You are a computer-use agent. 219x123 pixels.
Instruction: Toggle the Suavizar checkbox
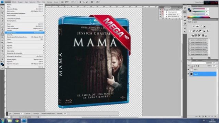(x=25, y=114)
